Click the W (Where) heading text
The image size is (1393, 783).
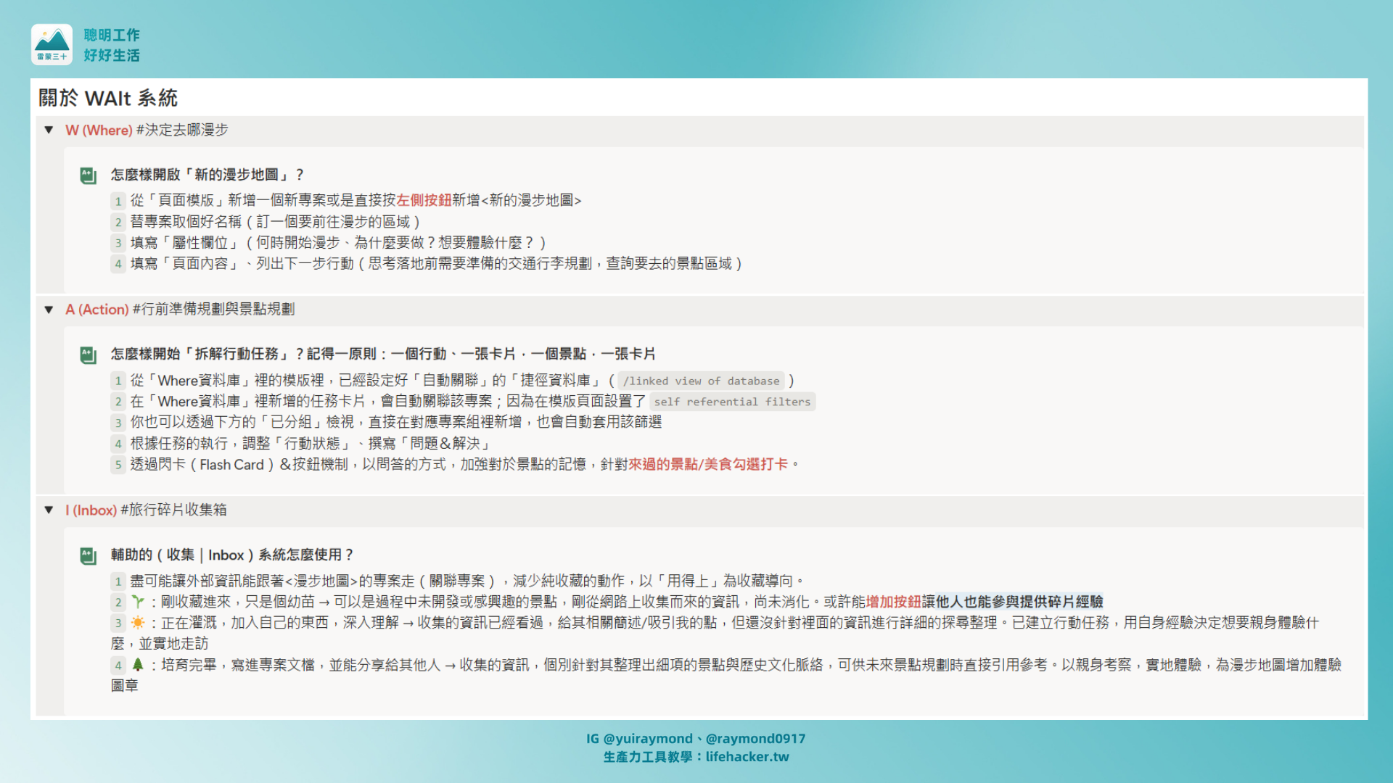click(99, 130)
